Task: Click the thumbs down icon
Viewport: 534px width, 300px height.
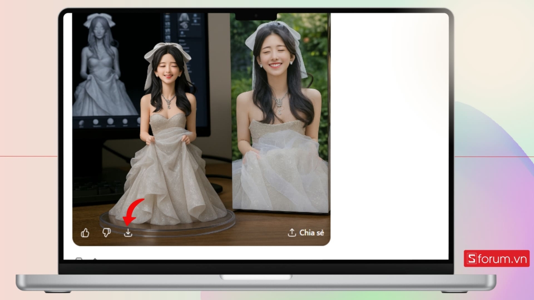Action: 106,232
